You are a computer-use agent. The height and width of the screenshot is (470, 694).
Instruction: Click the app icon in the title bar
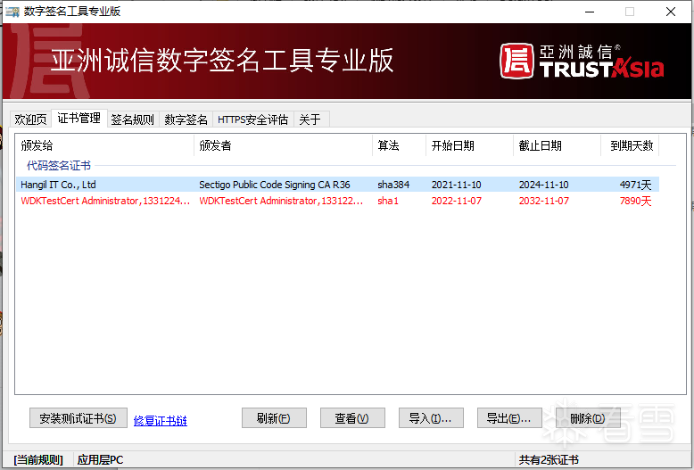click(12, 12)
